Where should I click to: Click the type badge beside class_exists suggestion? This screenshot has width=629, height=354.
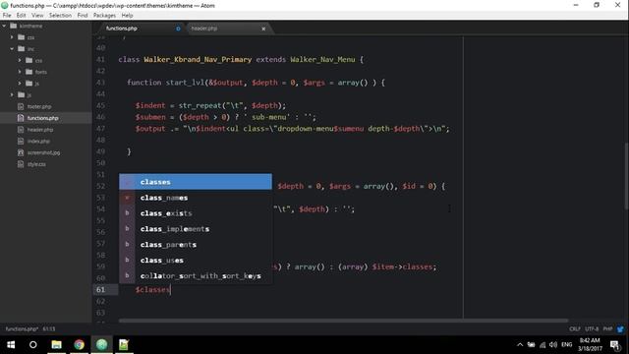(127, 213)
